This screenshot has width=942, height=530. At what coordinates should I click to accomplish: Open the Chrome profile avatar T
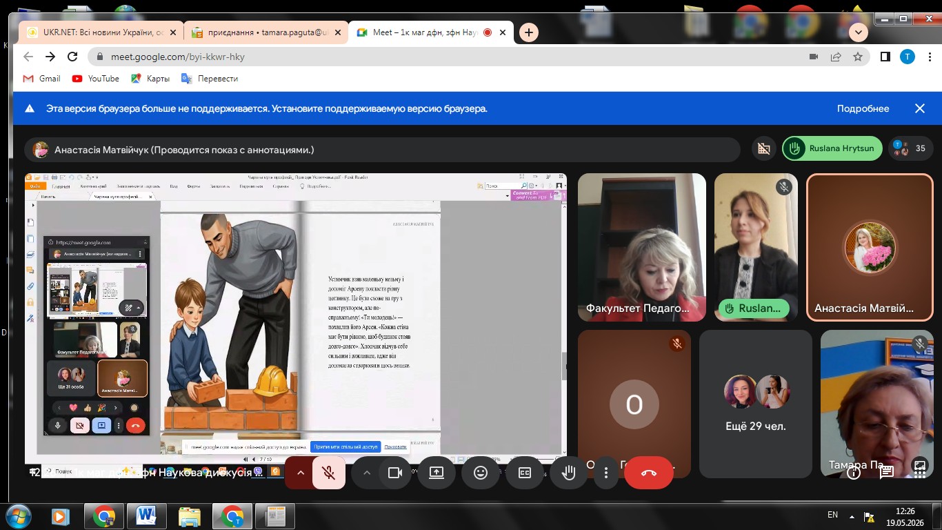908,57
